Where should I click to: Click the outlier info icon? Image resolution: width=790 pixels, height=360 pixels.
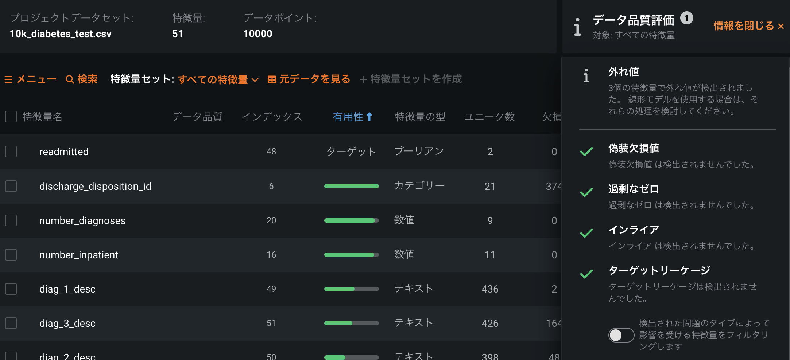586,76
